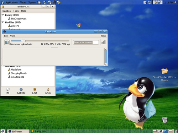Select buddy TheDeadlyAres
The height and width of the screenshot is (133, 178).
tap(17, 19)
